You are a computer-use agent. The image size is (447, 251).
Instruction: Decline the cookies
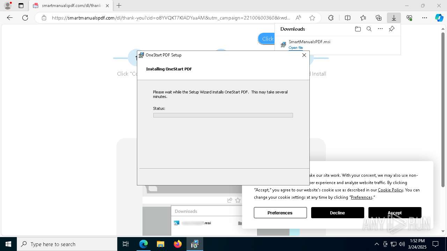(337, 213)
